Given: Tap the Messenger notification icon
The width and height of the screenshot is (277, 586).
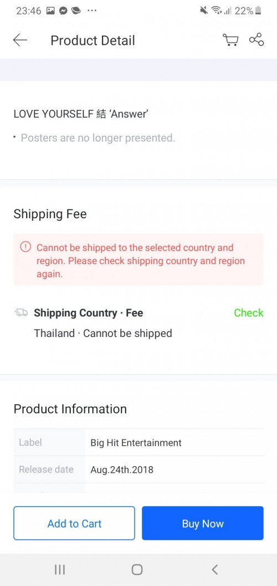Looking at the screenshot, I should coord(63,11).
